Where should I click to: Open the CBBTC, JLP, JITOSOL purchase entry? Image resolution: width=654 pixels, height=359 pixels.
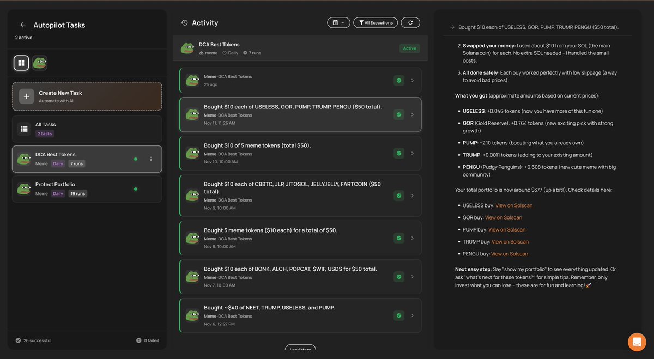pos(300,196)
